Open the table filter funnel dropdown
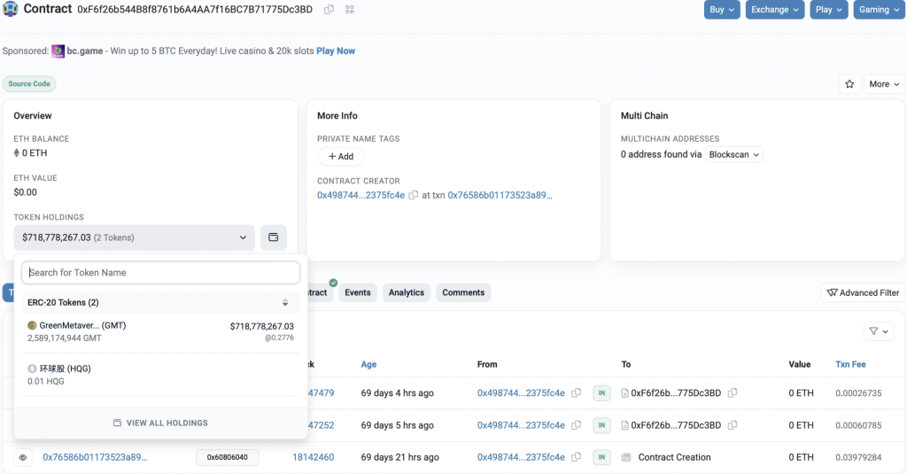This screenshot has width=907, height=474. click(879, 331)
